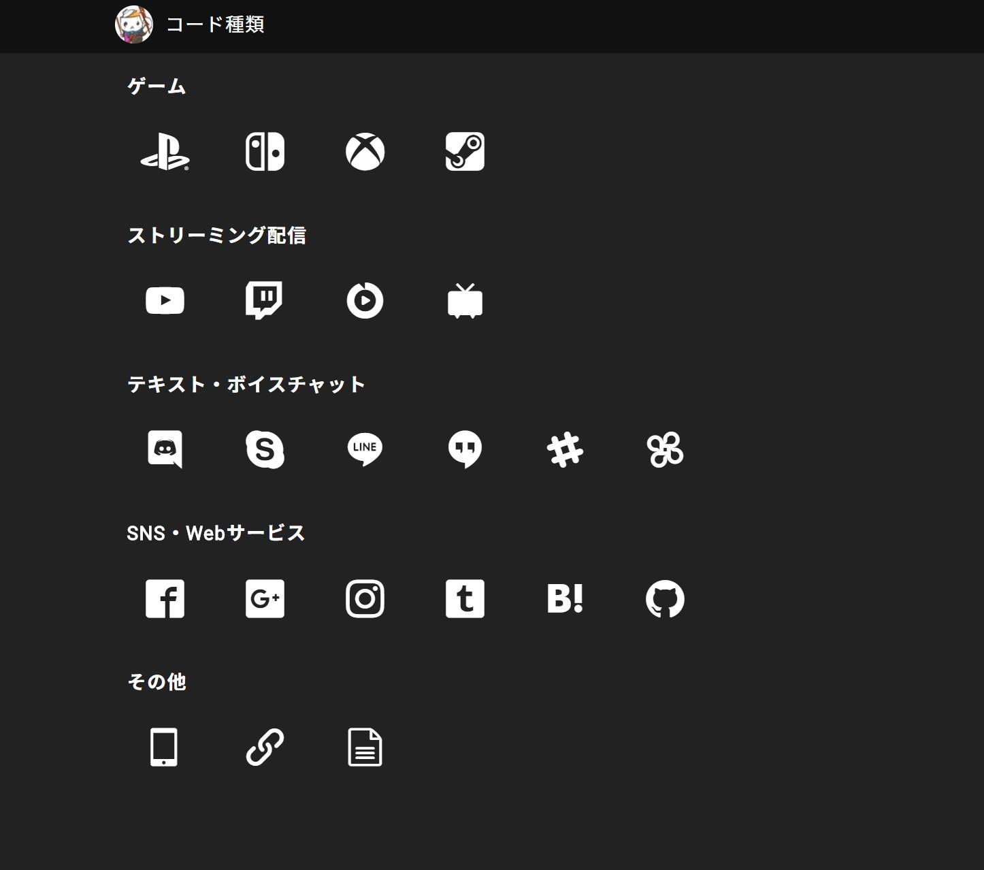This screenshot has width=984, height=870.
Task: Choose the YouTube icon
Action: click(165, 300)
